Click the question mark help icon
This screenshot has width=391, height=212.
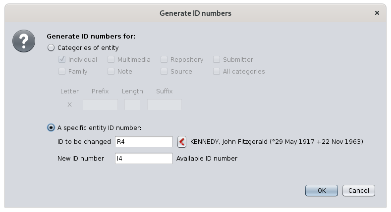click(x=24, y=41)
